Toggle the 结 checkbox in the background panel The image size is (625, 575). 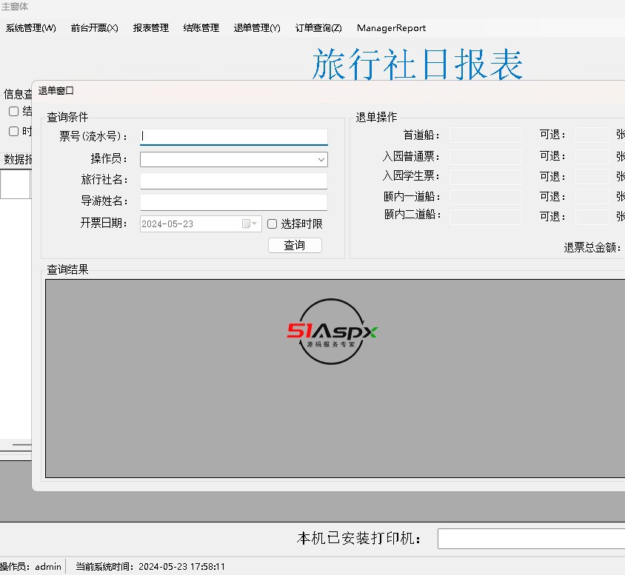click(x=13, y=112)
